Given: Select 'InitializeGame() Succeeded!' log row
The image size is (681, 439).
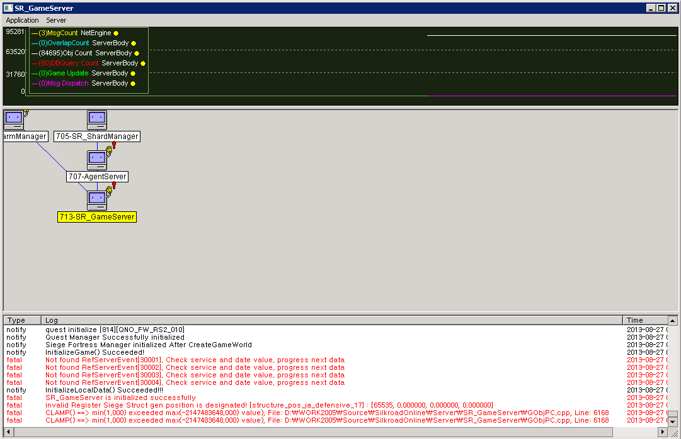Looking at the screenshot, I should pos(335,352).
